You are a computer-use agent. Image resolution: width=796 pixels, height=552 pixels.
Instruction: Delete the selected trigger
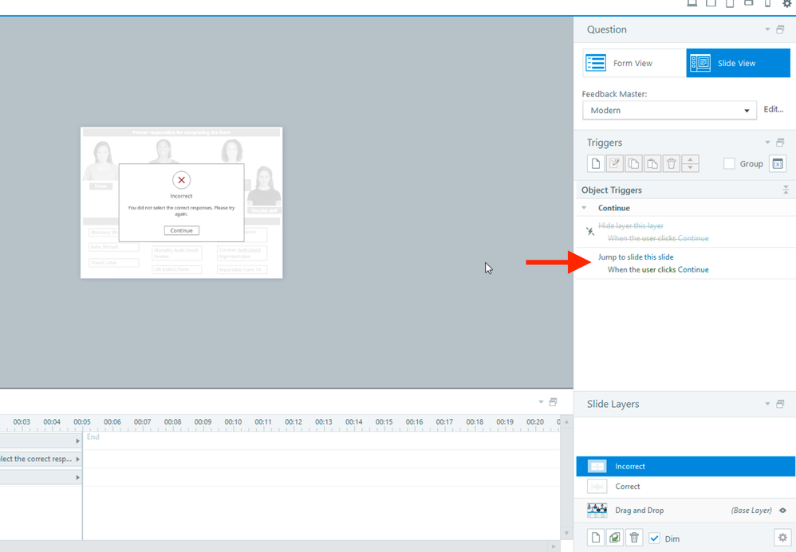(671, 164)
